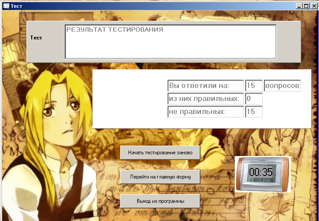
Task: Click the answered questions count 15 field
Action: click(x=254, y=85)
